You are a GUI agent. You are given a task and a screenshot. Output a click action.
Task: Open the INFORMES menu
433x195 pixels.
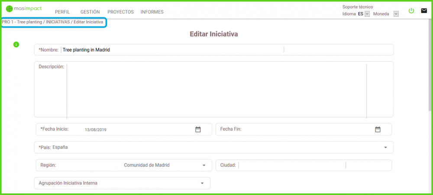pos(152,12)
